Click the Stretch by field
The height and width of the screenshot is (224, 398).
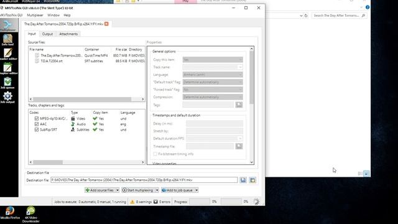(x=215, y=131)
